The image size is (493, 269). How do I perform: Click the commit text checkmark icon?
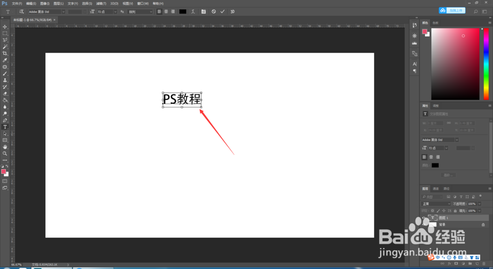click(x=223, y=12)
